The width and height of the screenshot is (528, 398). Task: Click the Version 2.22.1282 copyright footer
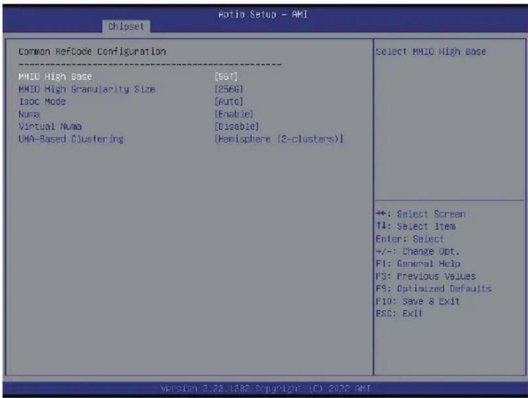265,389
